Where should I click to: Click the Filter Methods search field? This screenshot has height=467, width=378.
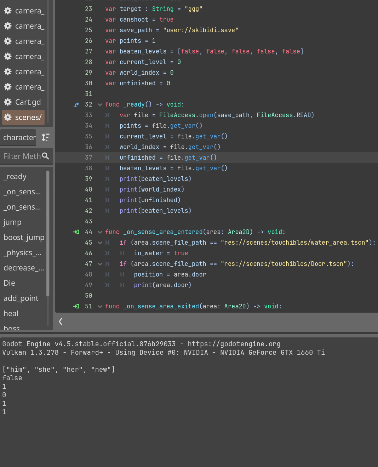21,156
